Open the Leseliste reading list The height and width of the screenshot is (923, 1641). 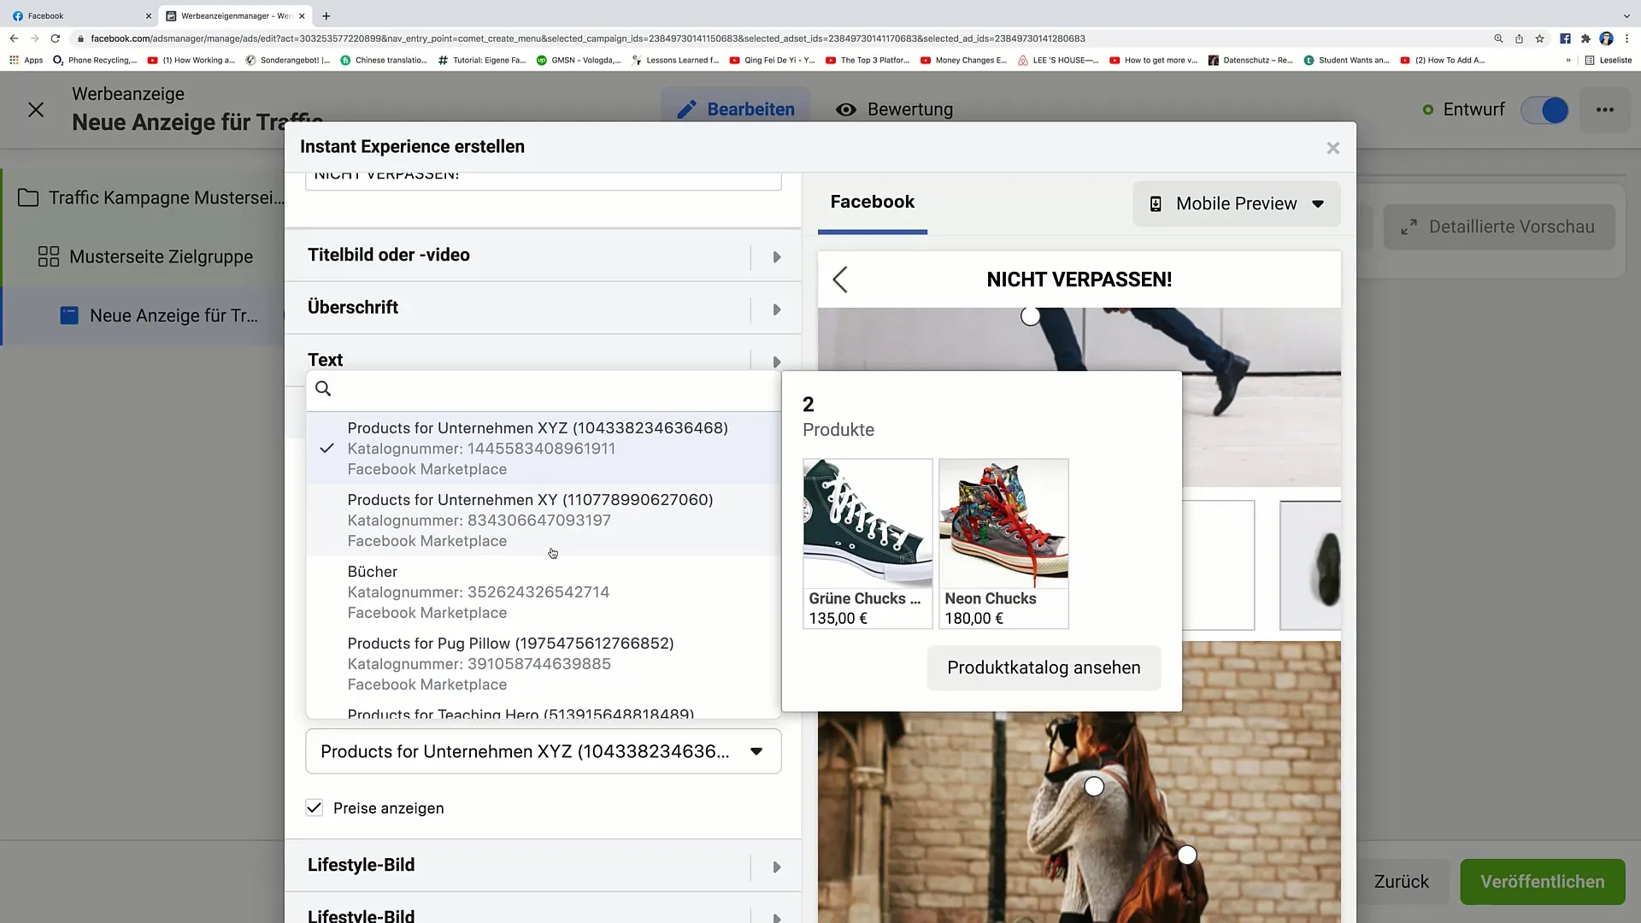coord(1609,60)
